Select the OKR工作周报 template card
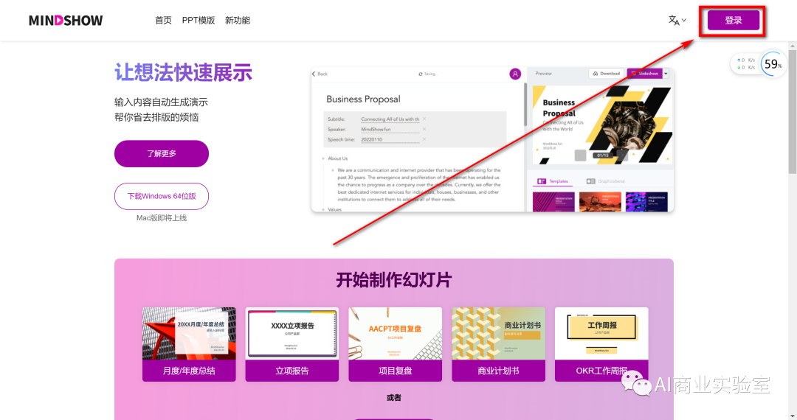Screen dimensions: 797x420 [x=602, y=344]
